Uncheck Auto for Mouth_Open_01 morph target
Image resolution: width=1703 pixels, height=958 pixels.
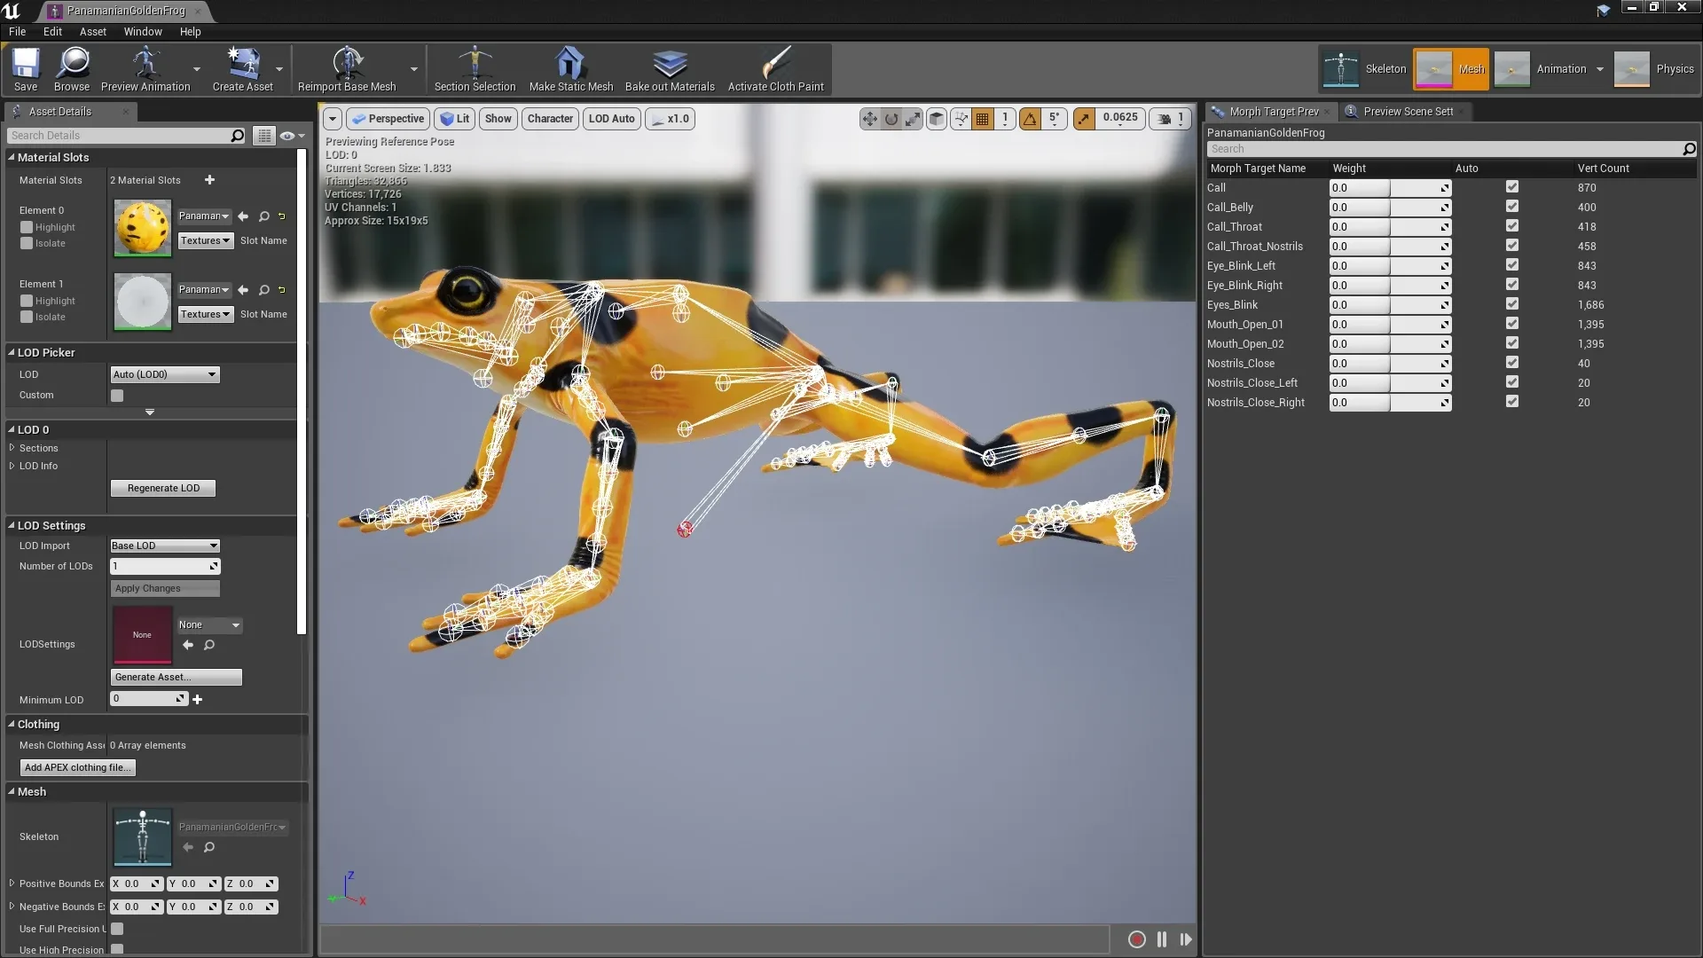click(1512, 324)
